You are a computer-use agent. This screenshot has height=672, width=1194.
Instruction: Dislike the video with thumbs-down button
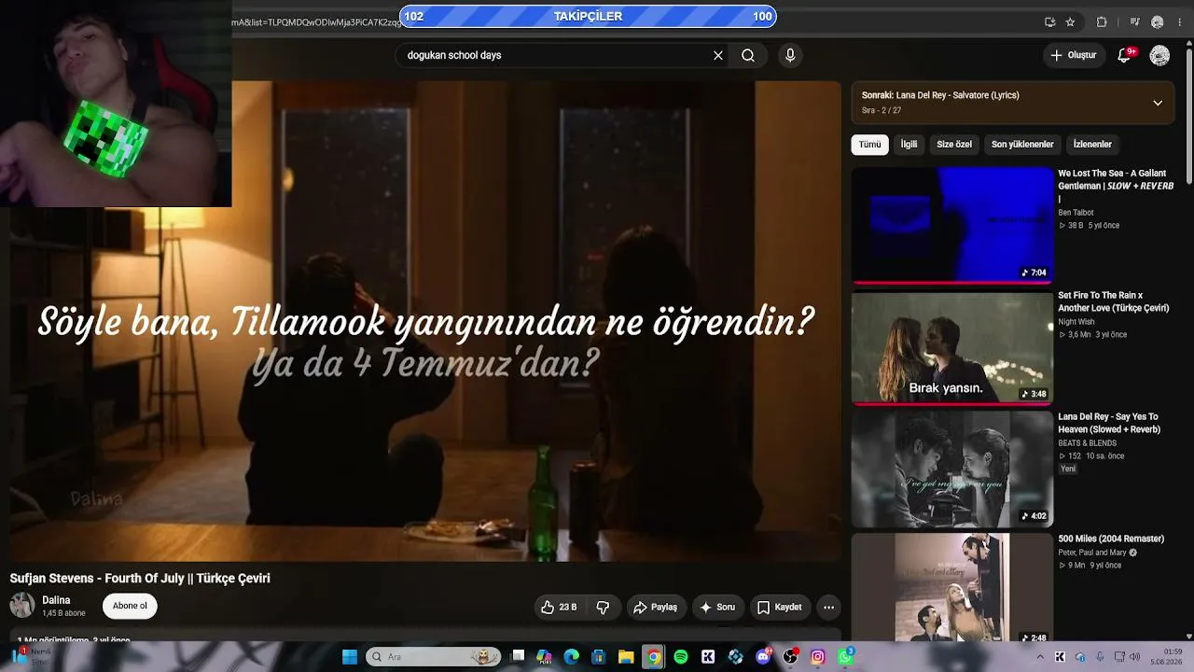click(x=603, y=608)
